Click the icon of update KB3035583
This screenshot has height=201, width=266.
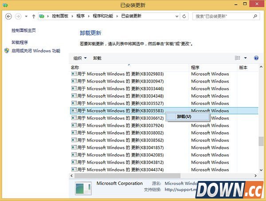point(74,111)
